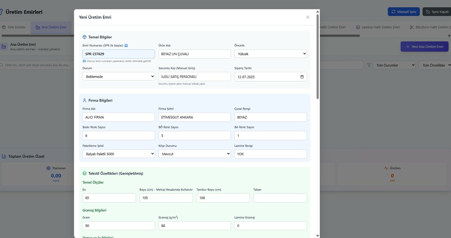The width and height of the screenshot is (451, 238).
Task: Close the Yeni Üretim Emri dialog
Action: (x=307, y=17)
